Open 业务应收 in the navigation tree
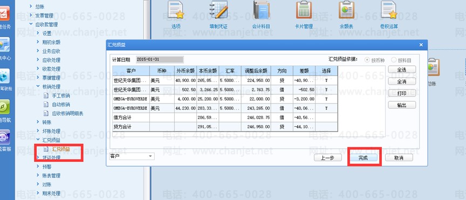Viewport: 466px width, 200px height. point(51,51)
